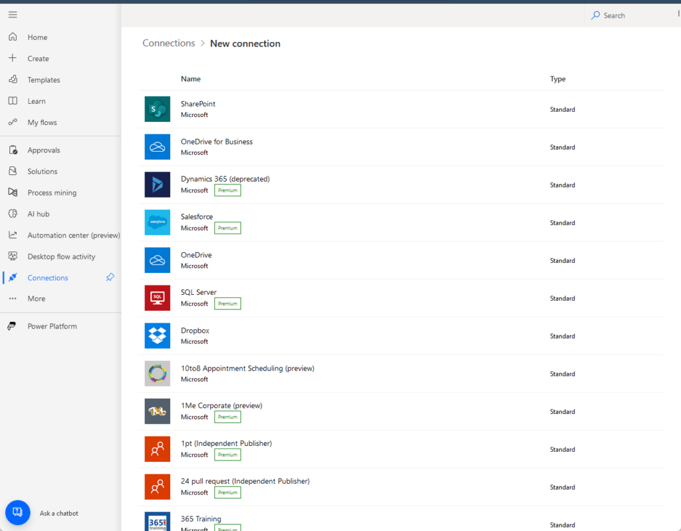Click '1pt (Independent Publisher)' name
The height and width of the screenshot is (531, 681).
click(x=226, y=443)
